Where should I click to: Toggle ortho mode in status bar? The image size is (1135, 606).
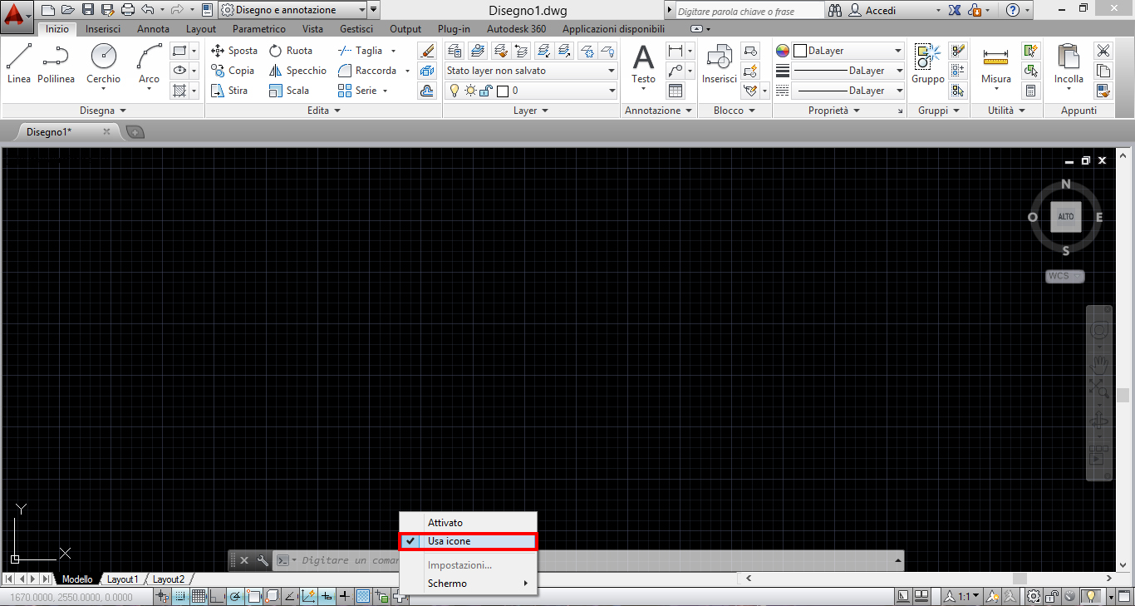pos(217,596)
